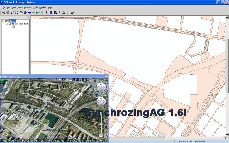Open the File menu
229x143 pixels.
(x=4, y=8)
